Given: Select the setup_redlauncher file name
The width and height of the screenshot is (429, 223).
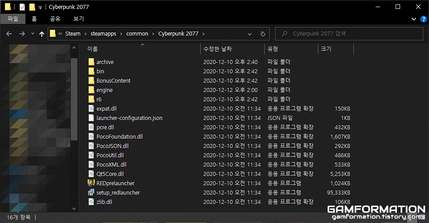Looking at the screenshot, I should coord(118,193).
